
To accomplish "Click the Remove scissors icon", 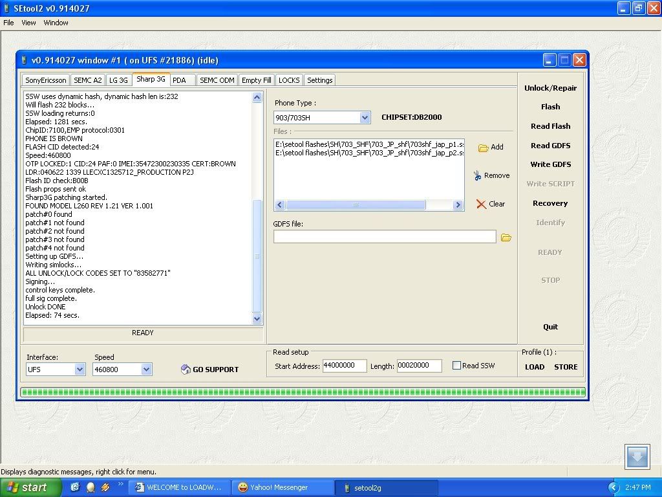I will point(477,175).
